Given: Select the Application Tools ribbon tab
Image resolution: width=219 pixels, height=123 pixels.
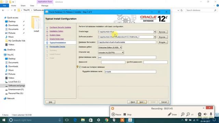Looking at the screenshot, I should [45, 2].
